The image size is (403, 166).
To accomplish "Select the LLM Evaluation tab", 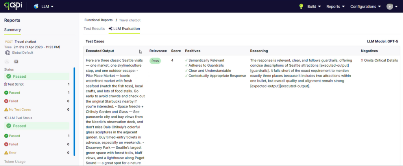I will coord(124,29).
